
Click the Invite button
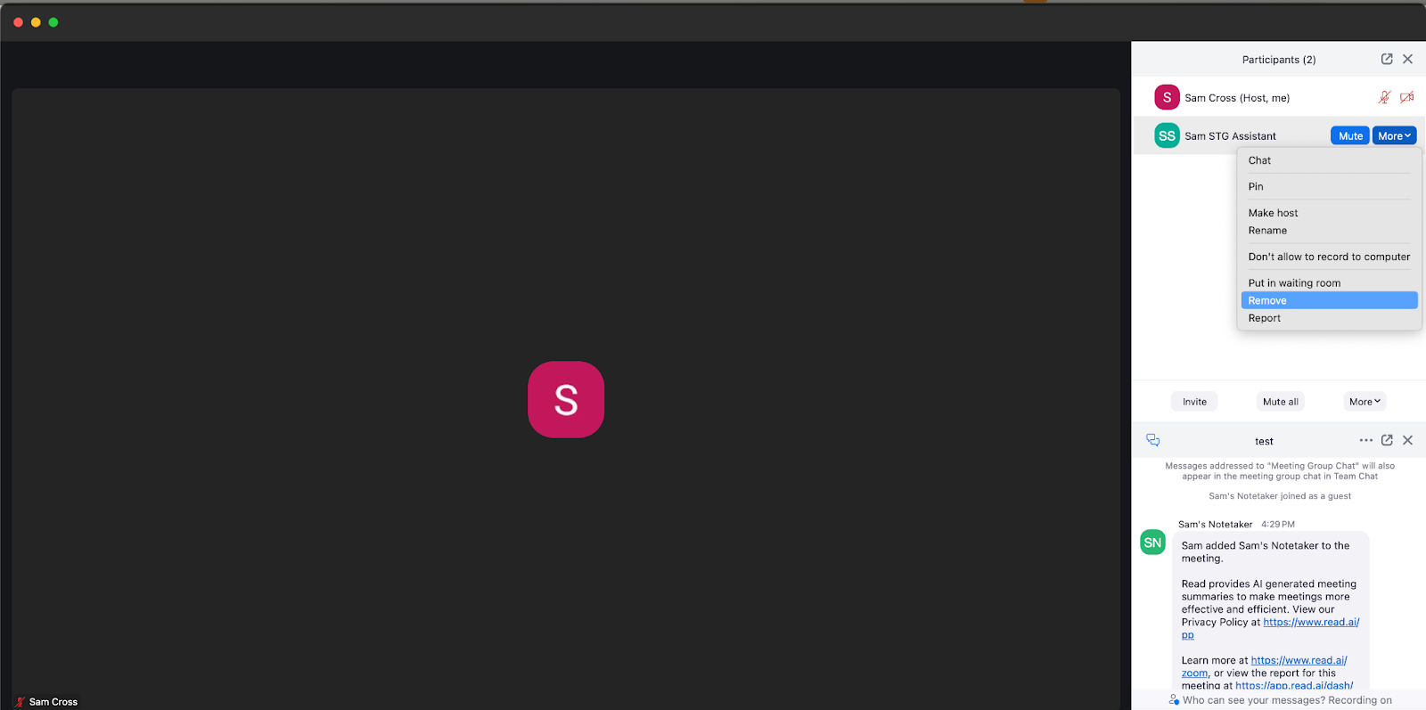1194,402
